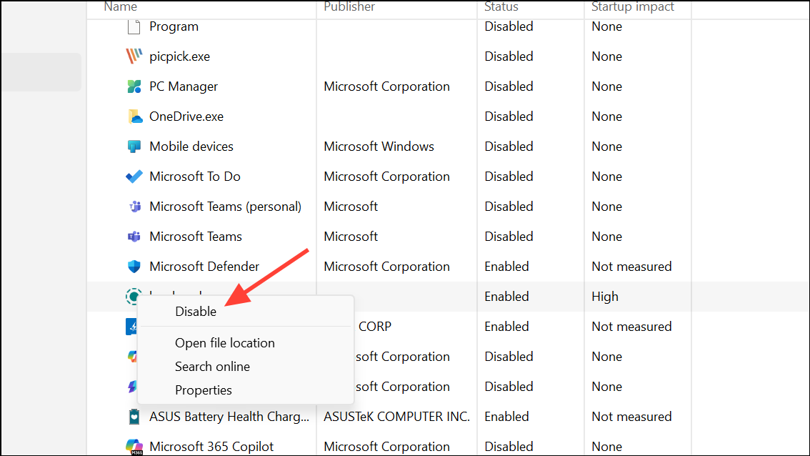Select the Mobile devices icon

[x=134, y=146]
